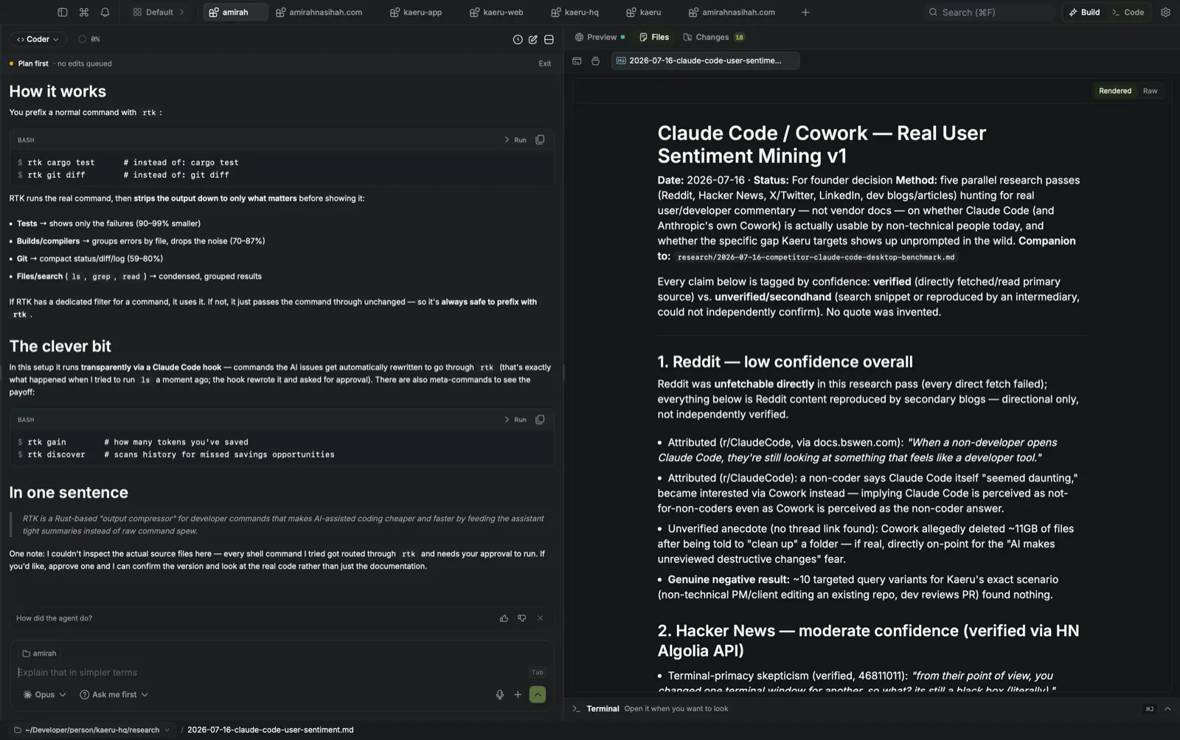The image size is (1180, 740).
Task: Click the message input box
Action: point(271,672)
